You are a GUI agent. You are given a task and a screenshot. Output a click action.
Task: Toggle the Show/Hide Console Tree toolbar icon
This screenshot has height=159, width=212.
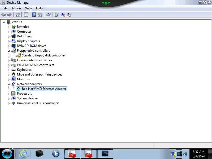pyautogui.click(x=18, y=15)
